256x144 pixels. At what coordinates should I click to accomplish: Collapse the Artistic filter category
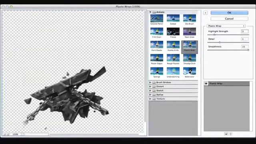[x=150, y=12]
